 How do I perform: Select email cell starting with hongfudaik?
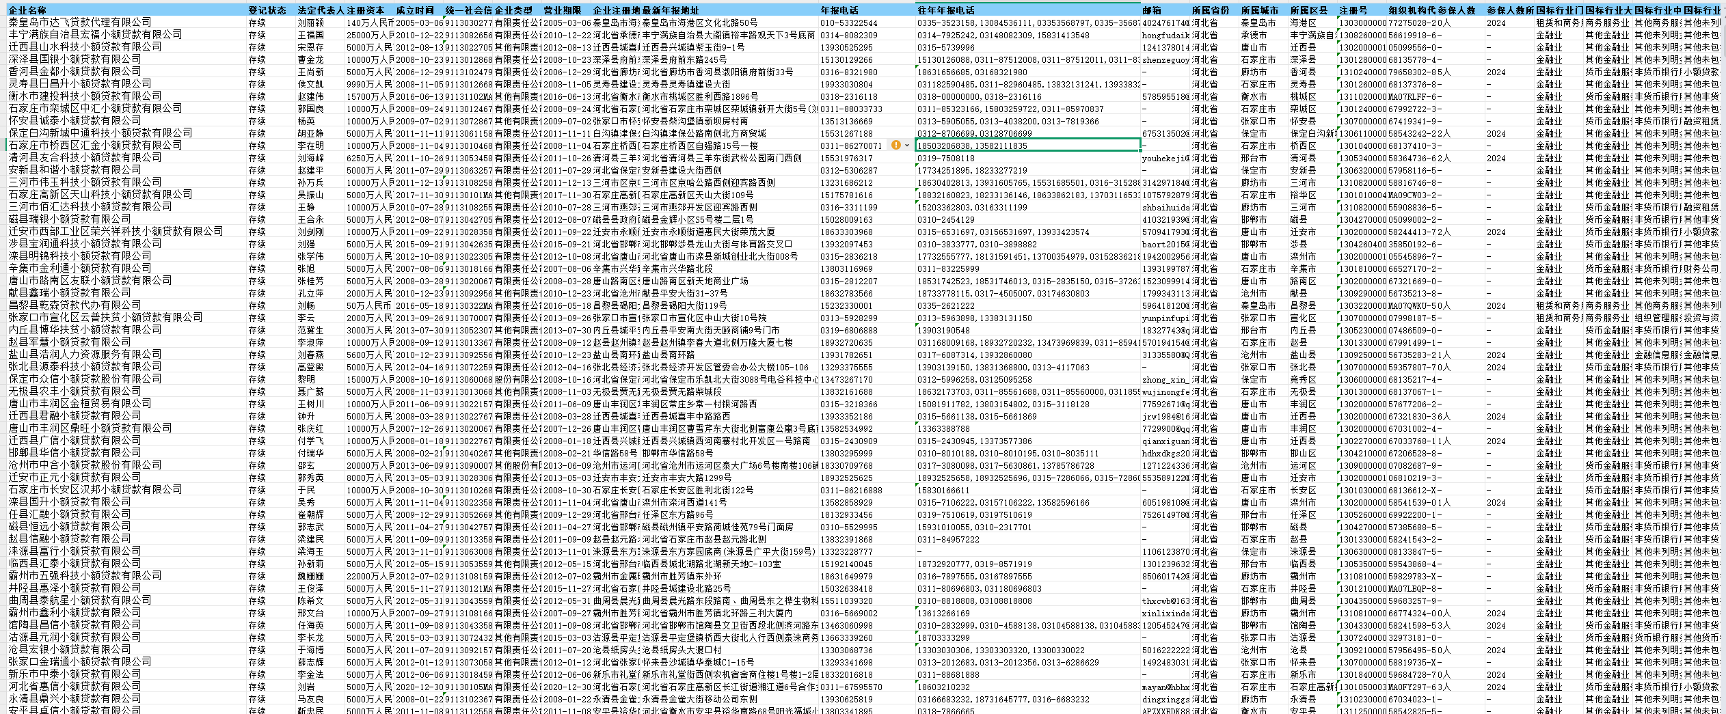tap(1165, 35)
